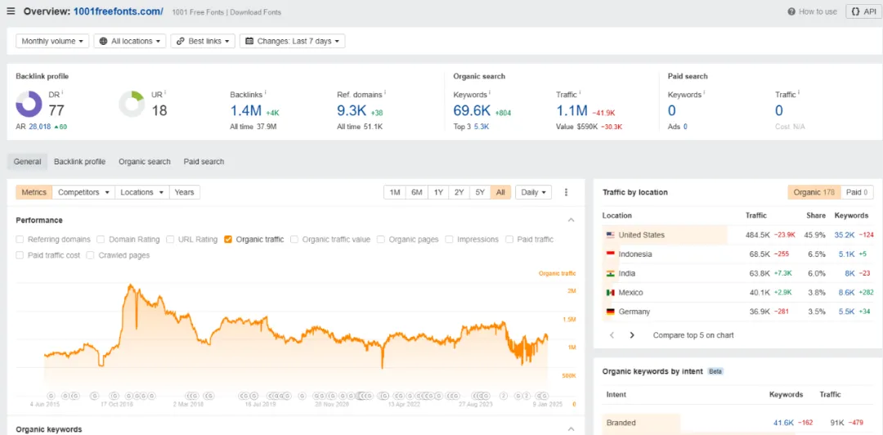883x435 pixels.
Task: Open the Daily interval dropdown
Action: (x=533, y=192)
